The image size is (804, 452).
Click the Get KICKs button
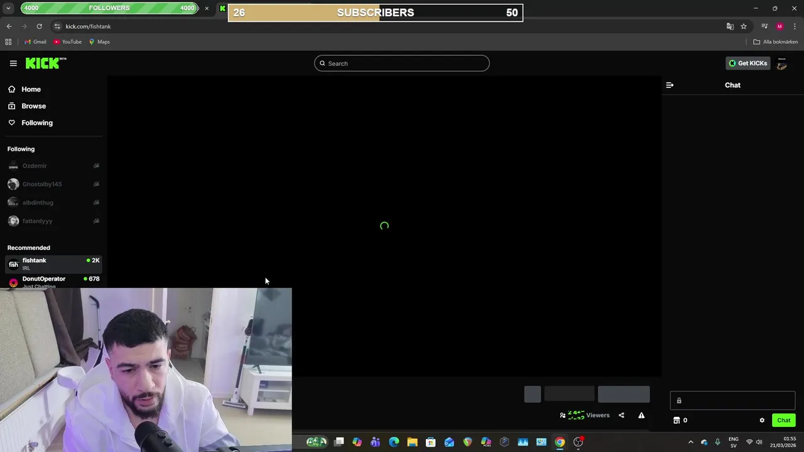(748, 63)
